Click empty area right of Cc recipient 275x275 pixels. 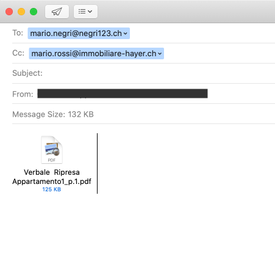[219, 53]
